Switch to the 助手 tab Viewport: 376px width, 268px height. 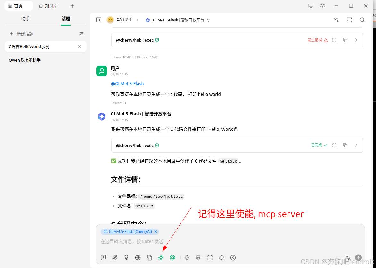(x=25, y=19)
